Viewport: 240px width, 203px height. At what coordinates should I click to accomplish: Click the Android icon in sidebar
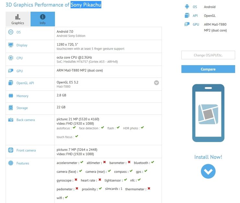tap(187, 7)
